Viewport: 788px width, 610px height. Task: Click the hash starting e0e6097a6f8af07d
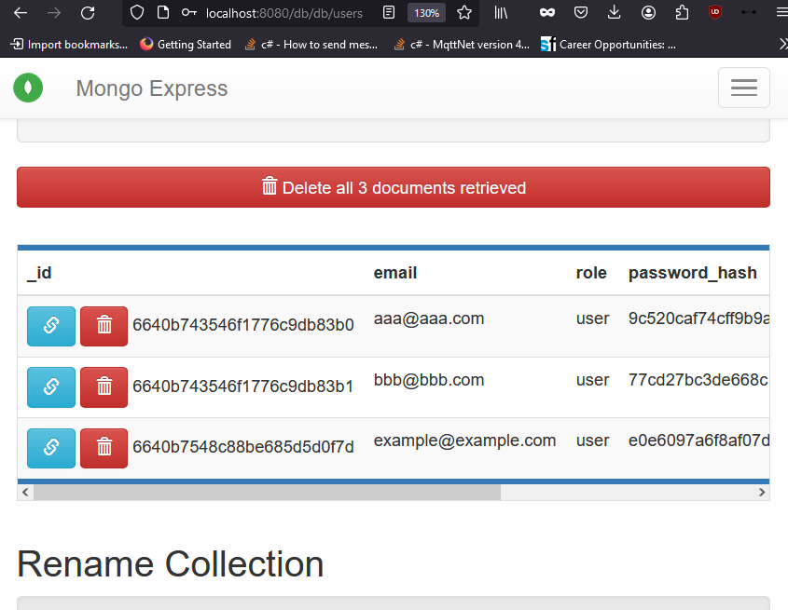(698, 441)
